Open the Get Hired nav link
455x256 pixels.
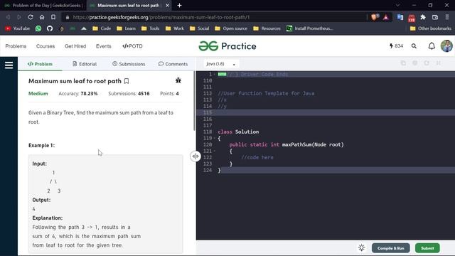tap(75, 46)
